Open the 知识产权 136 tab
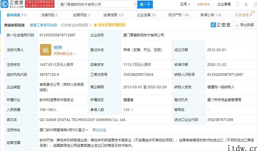Viewport: 257px width, 151px height. pos(178,15)
